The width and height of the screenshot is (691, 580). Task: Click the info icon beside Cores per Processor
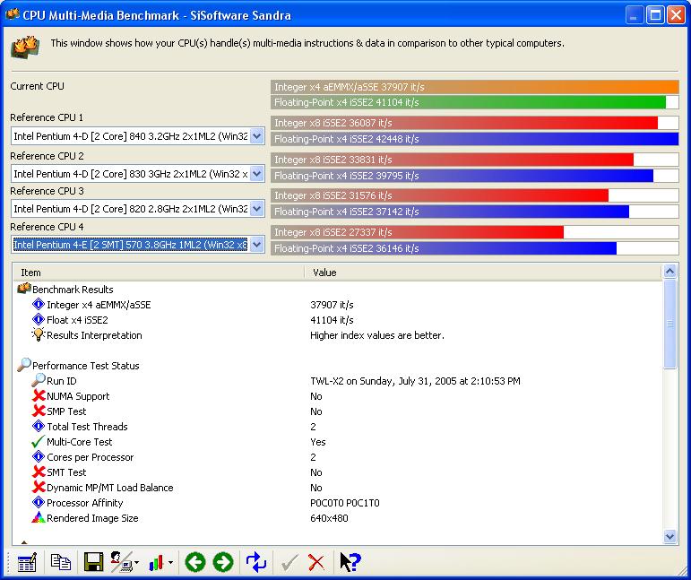(39, 456)
